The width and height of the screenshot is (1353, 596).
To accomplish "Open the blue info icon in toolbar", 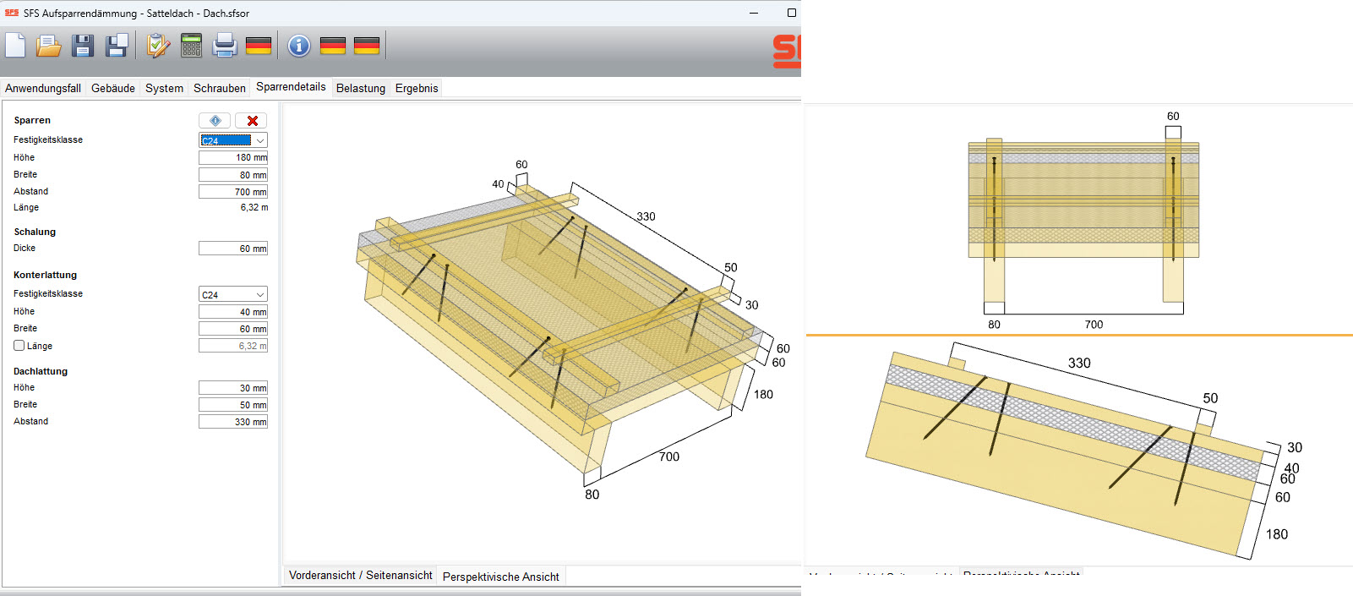I will [299, 46].
